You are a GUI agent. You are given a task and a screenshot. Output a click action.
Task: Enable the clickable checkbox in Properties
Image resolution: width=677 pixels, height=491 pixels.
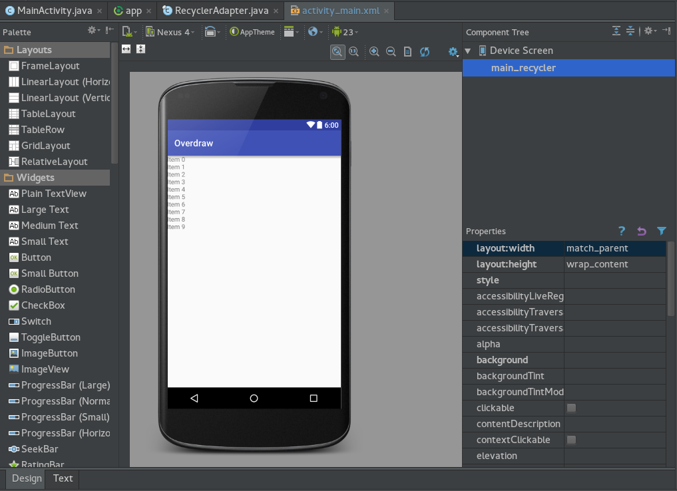571,408
